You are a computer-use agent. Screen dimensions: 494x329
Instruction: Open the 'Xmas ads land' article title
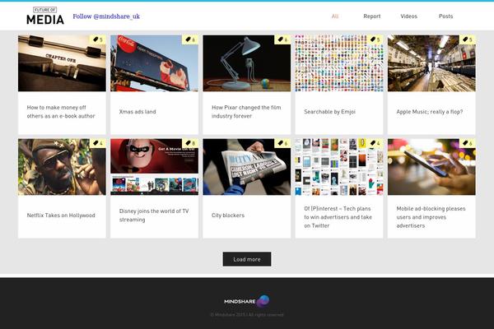pyautogui.click(x=137, y=112)
